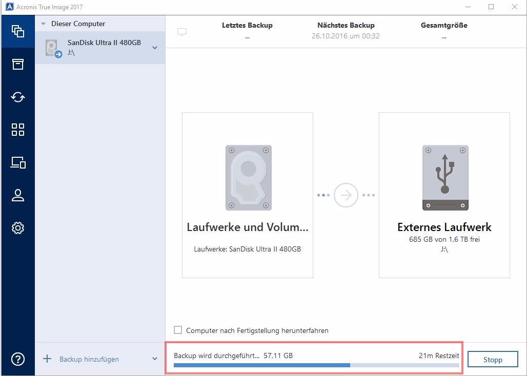Click Backup wird durchgeführt status text
Viewport: 527px width, 376px height.
tap(216, 356)
